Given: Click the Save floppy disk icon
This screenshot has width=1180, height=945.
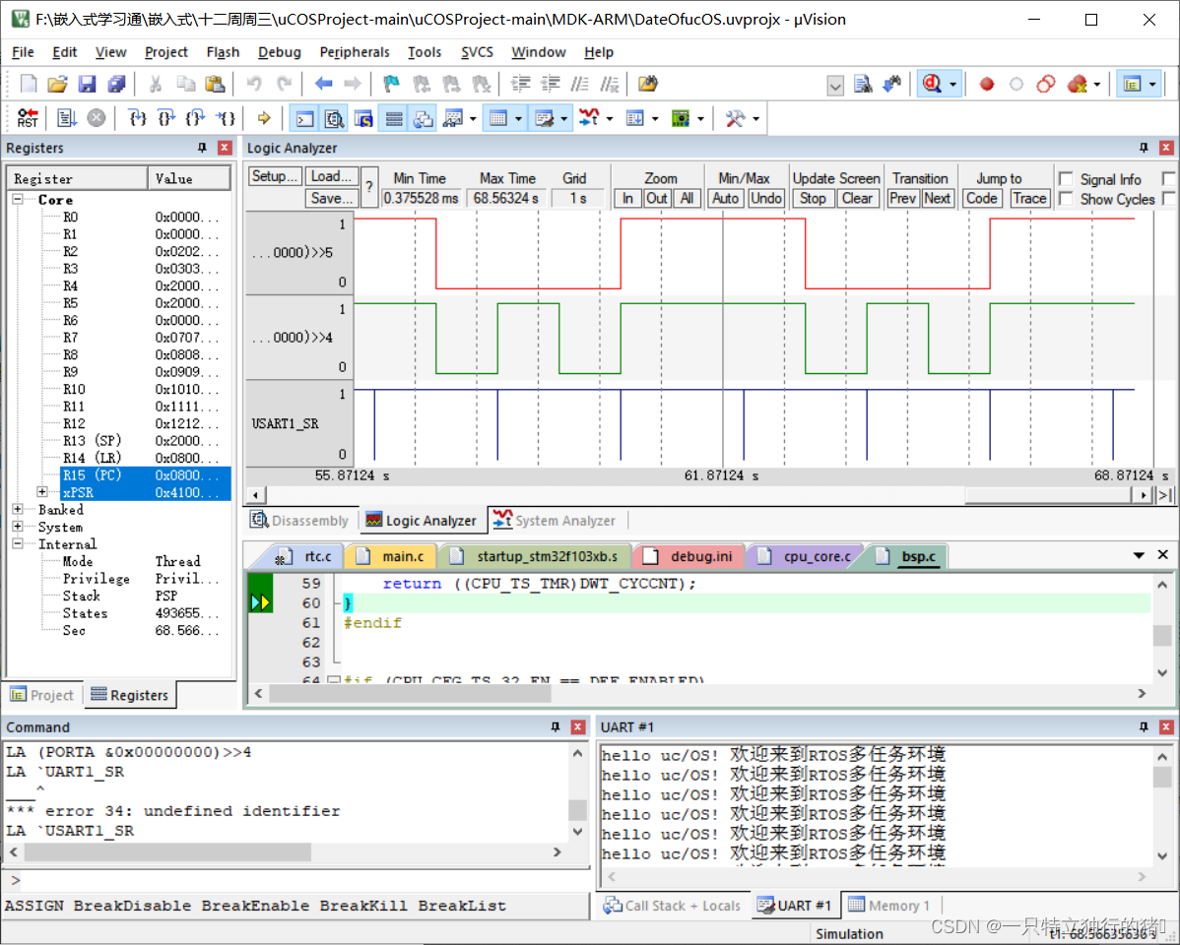Looking at the screenshot, I should point(88,84).
